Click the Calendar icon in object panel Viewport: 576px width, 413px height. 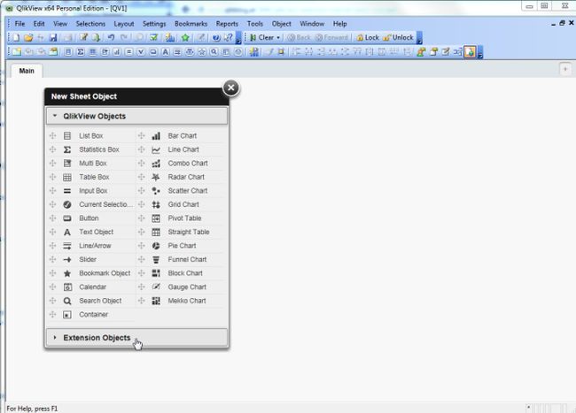tap(67, 287)
